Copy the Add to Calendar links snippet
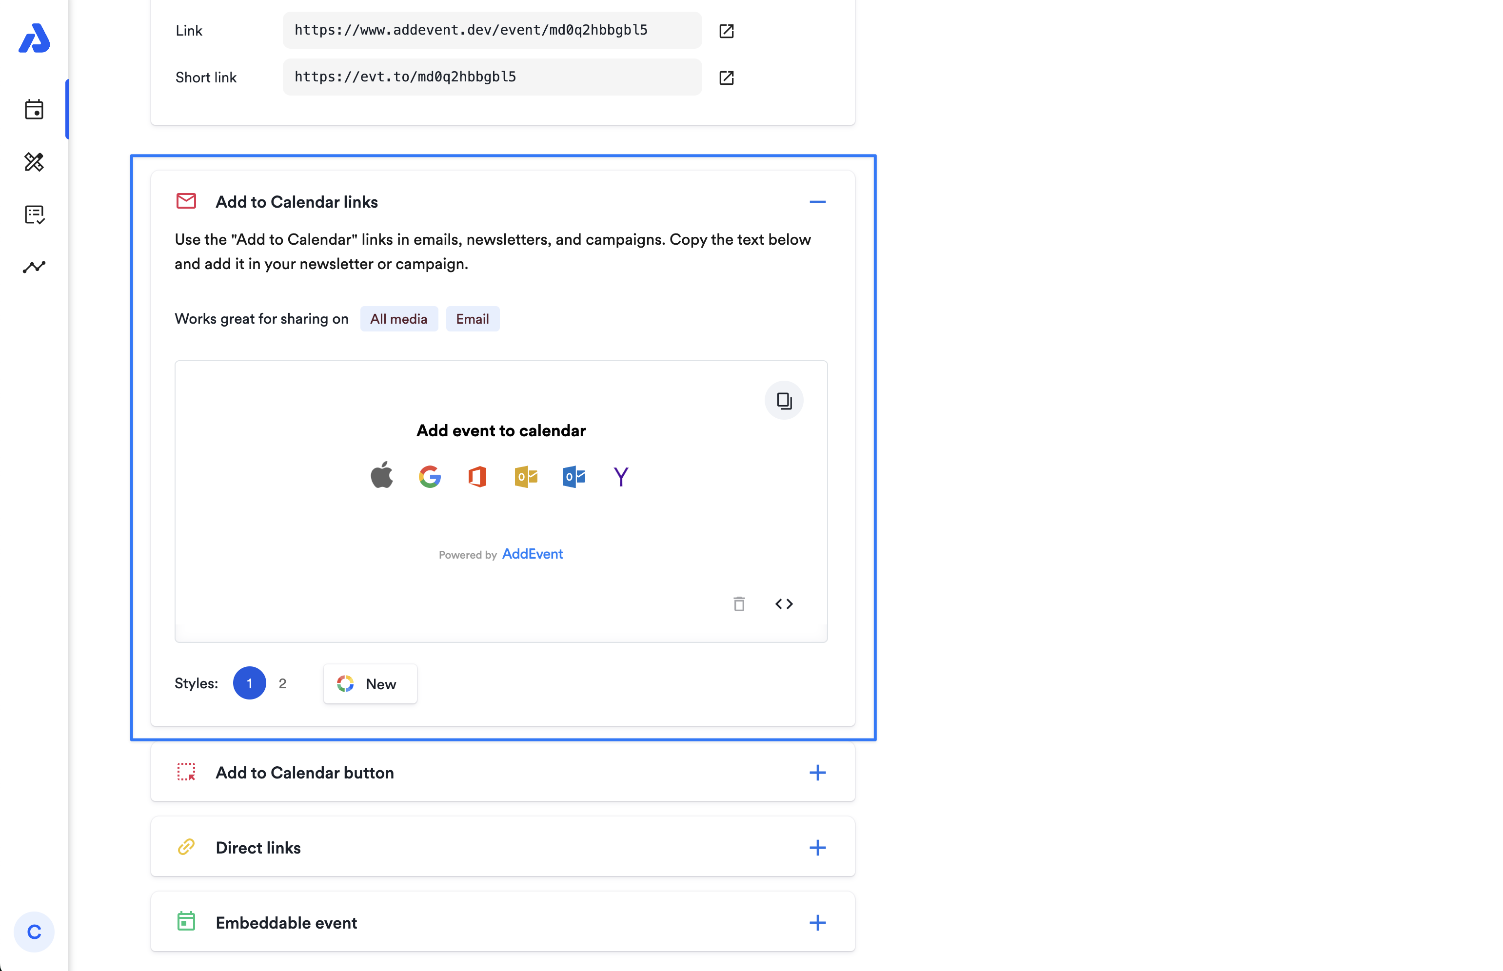The image size is (1503, 971). (783, 400)
